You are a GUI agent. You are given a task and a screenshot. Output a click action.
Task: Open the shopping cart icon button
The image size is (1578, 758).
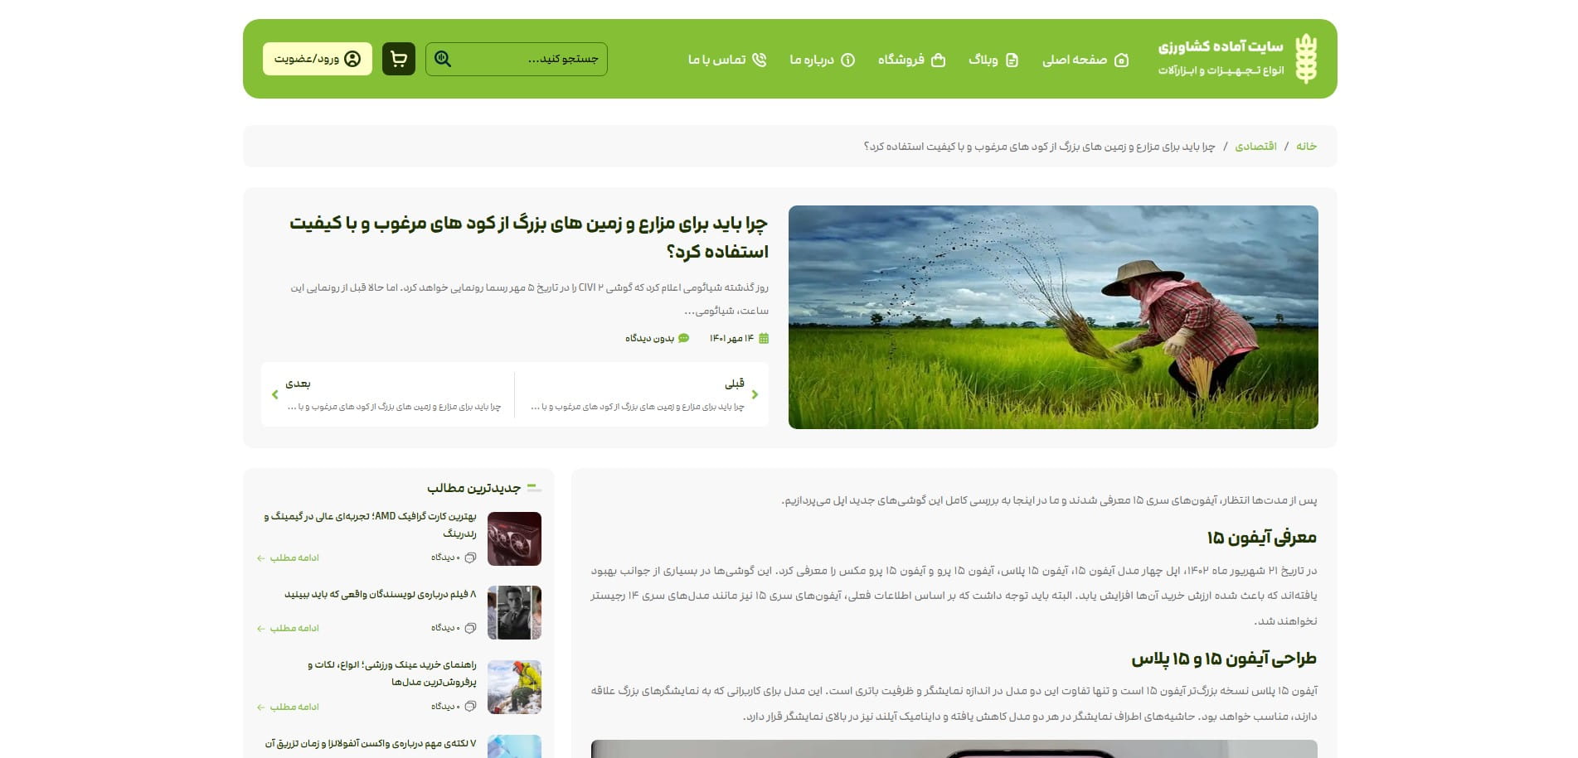(399, 59)
